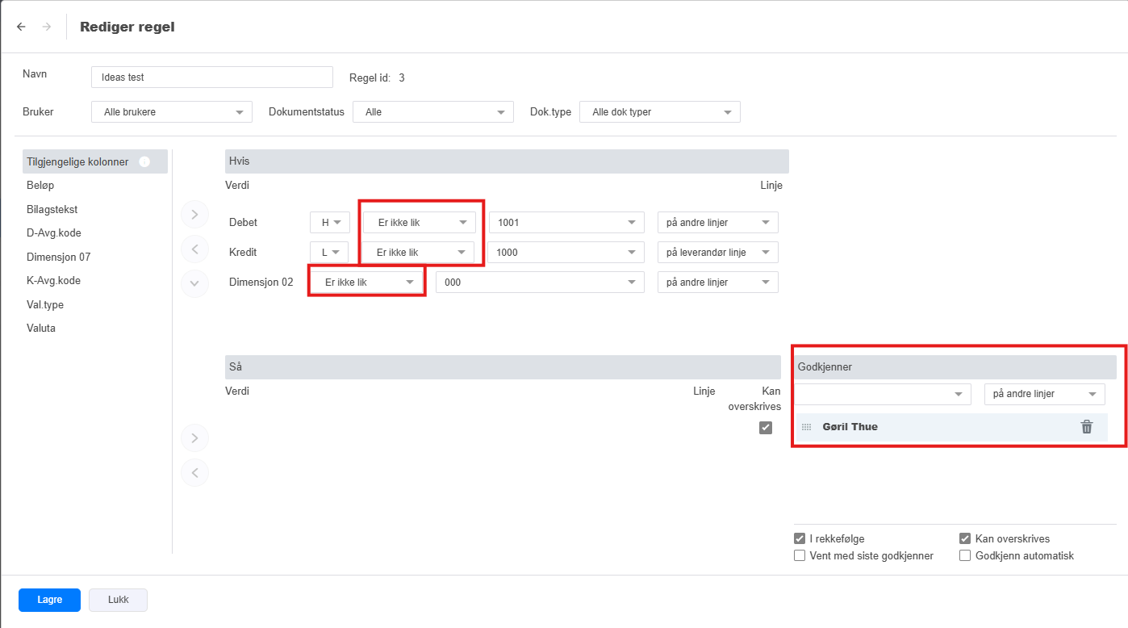Enable the Godkjenn automatisk checkbox
Viewport: 1128px width, 628px height.
tap(964, 555)
